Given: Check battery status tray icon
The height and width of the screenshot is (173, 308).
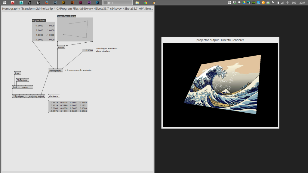Looking at the screenshot, I should click(x=278, y=2).
